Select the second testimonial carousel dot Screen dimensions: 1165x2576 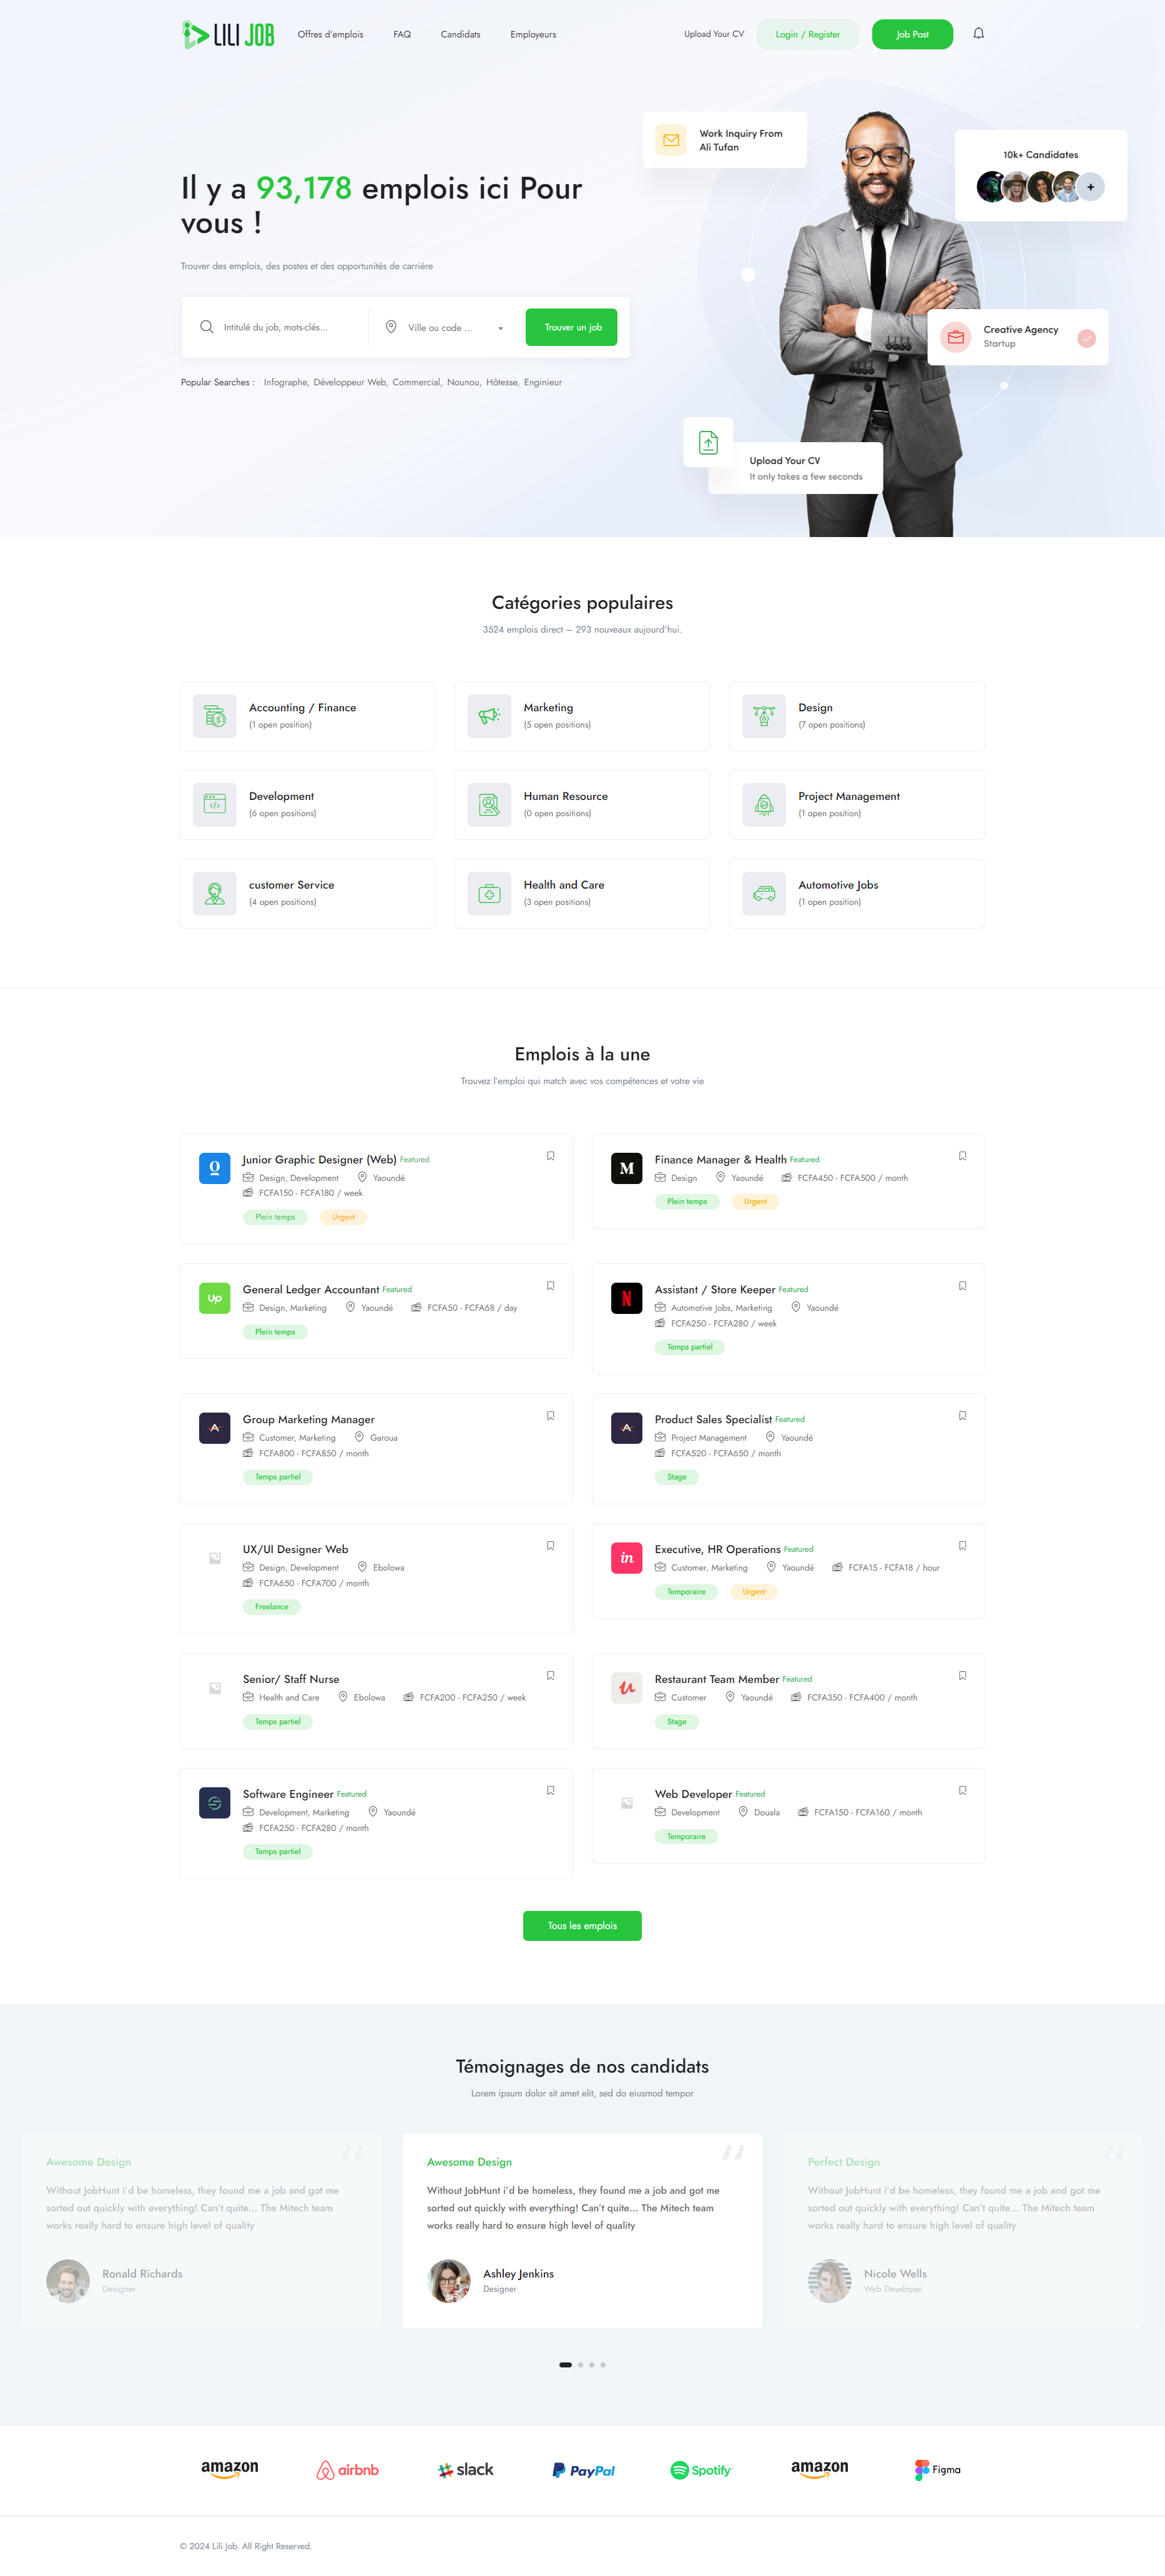(x=580, y=2365)
